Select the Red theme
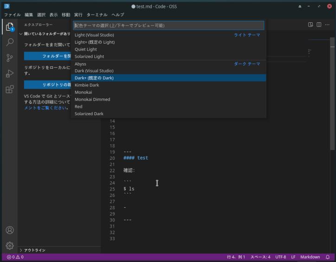 [x=168, y=107]
